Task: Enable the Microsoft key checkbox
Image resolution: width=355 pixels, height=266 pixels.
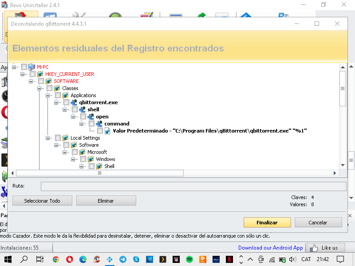Action: pyautogui.click(x=75, y=152)
